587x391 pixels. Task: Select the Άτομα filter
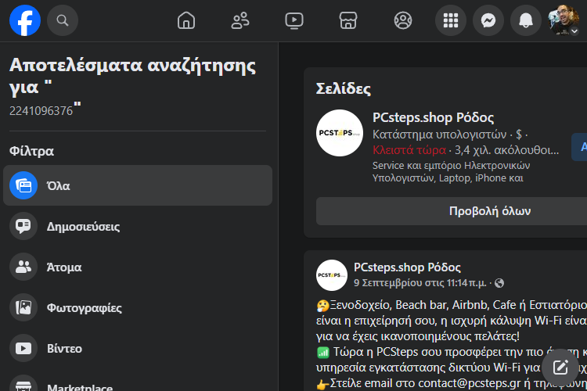click(x=138, y=267)
